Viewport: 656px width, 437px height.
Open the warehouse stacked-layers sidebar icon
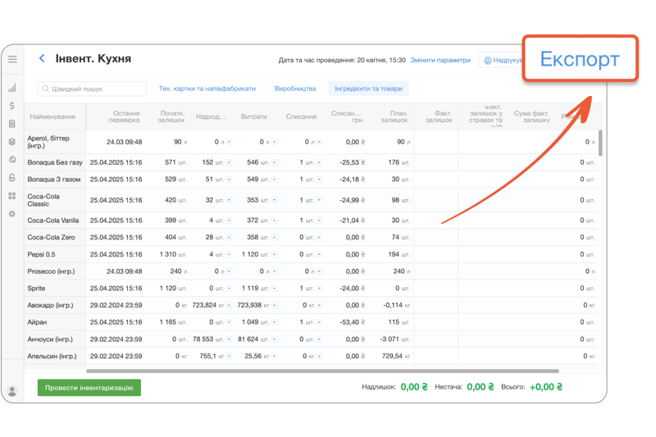tap(12, 142)
